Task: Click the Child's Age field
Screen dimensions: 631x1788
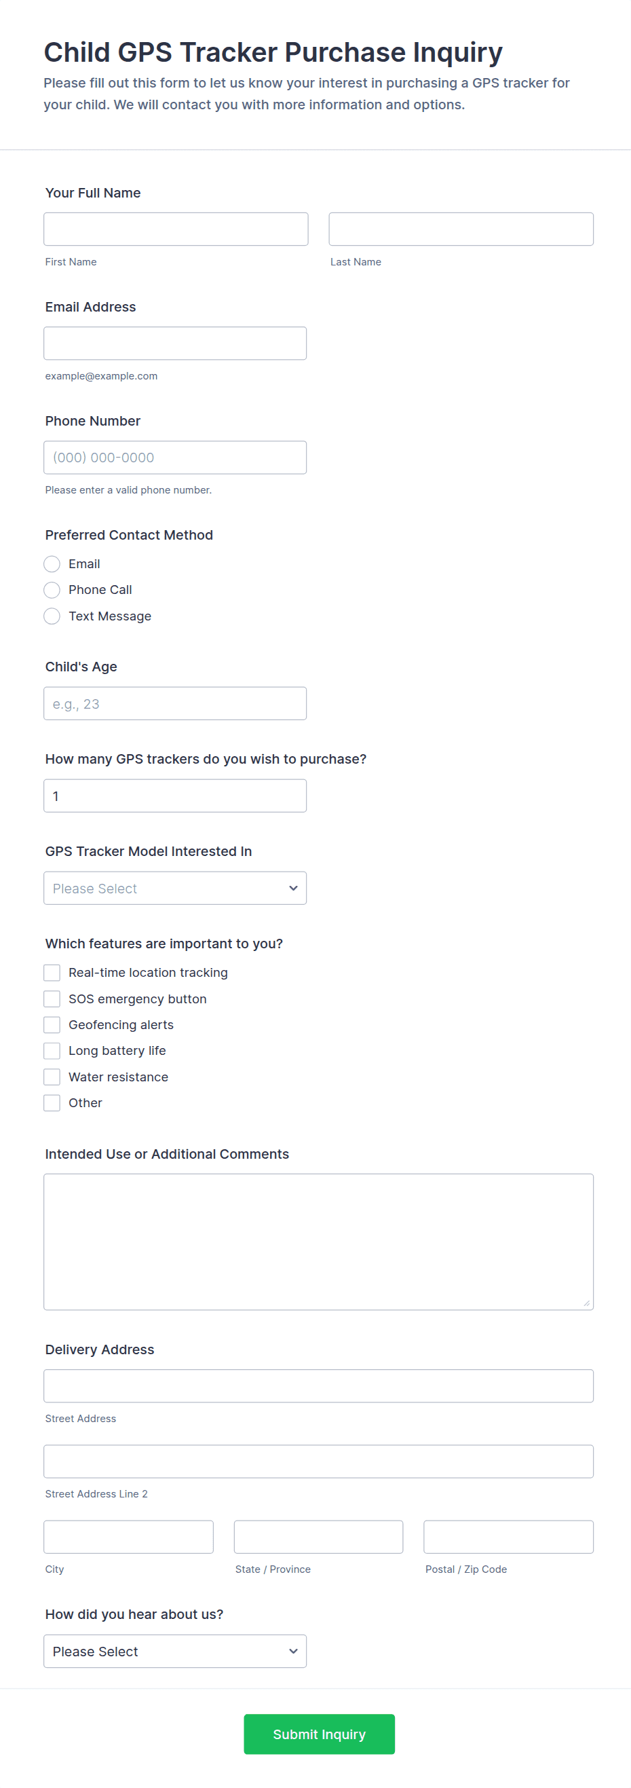Action: (x=175, y=704)
